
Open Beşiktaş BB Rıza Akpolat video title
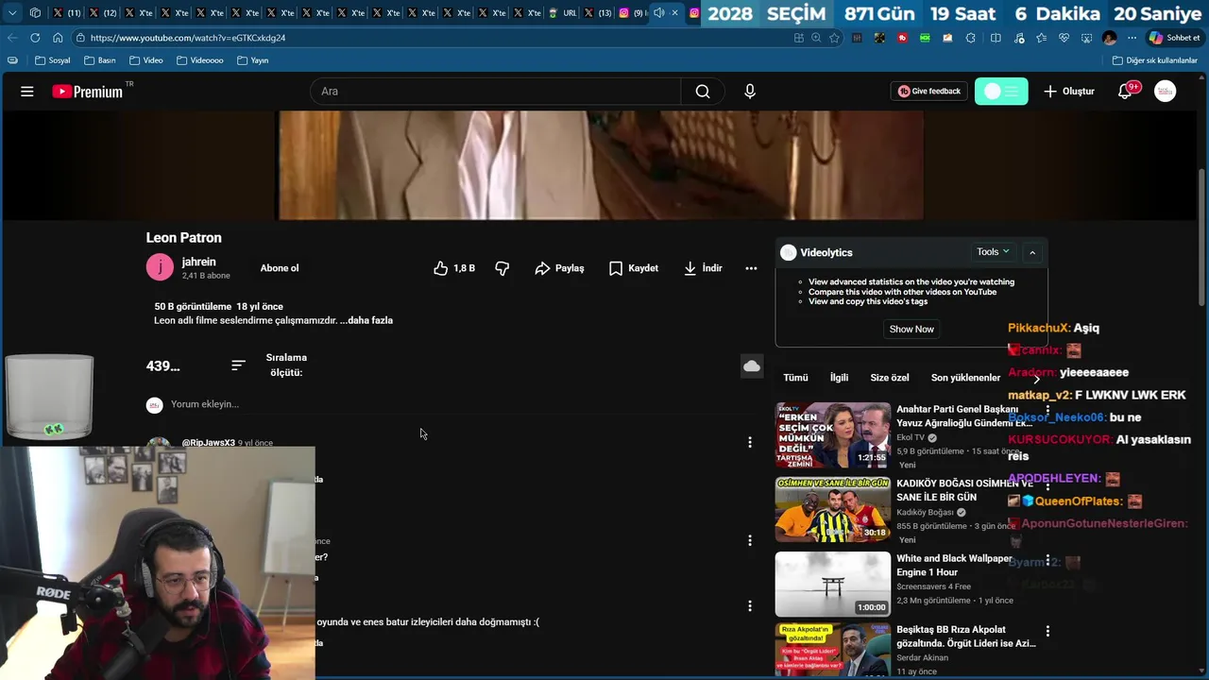point(965,637)
